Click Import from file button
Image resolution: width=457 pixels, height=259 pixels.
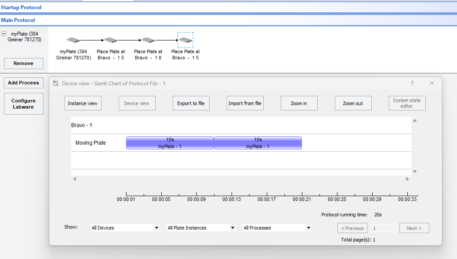click(245, 103)
